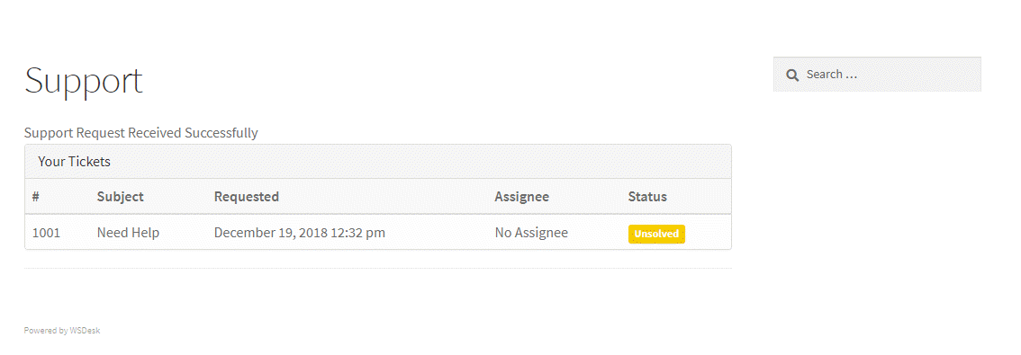Open ticket number 1001

point(46,233)
